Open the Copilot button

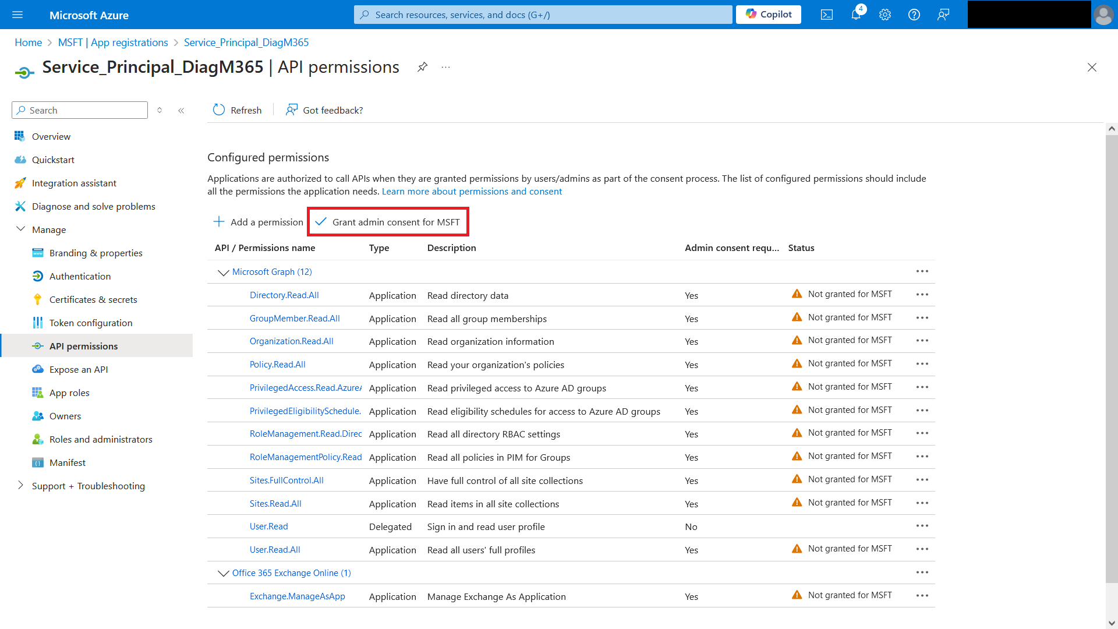[769, 15]
